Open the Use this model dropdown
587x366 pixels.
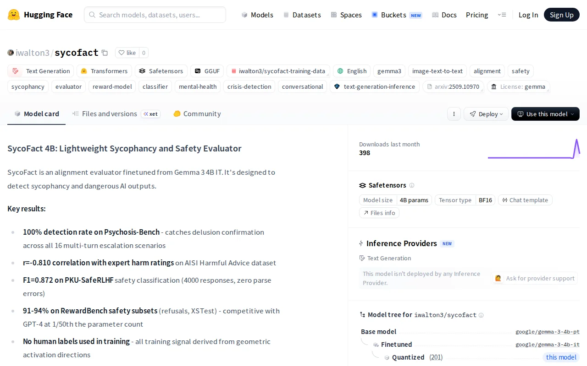pos(545,114)
